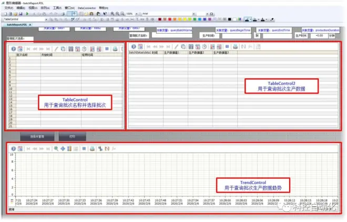
Task: Click the 生产数据值3 column header in TableControl2
Action: point(225,53)
